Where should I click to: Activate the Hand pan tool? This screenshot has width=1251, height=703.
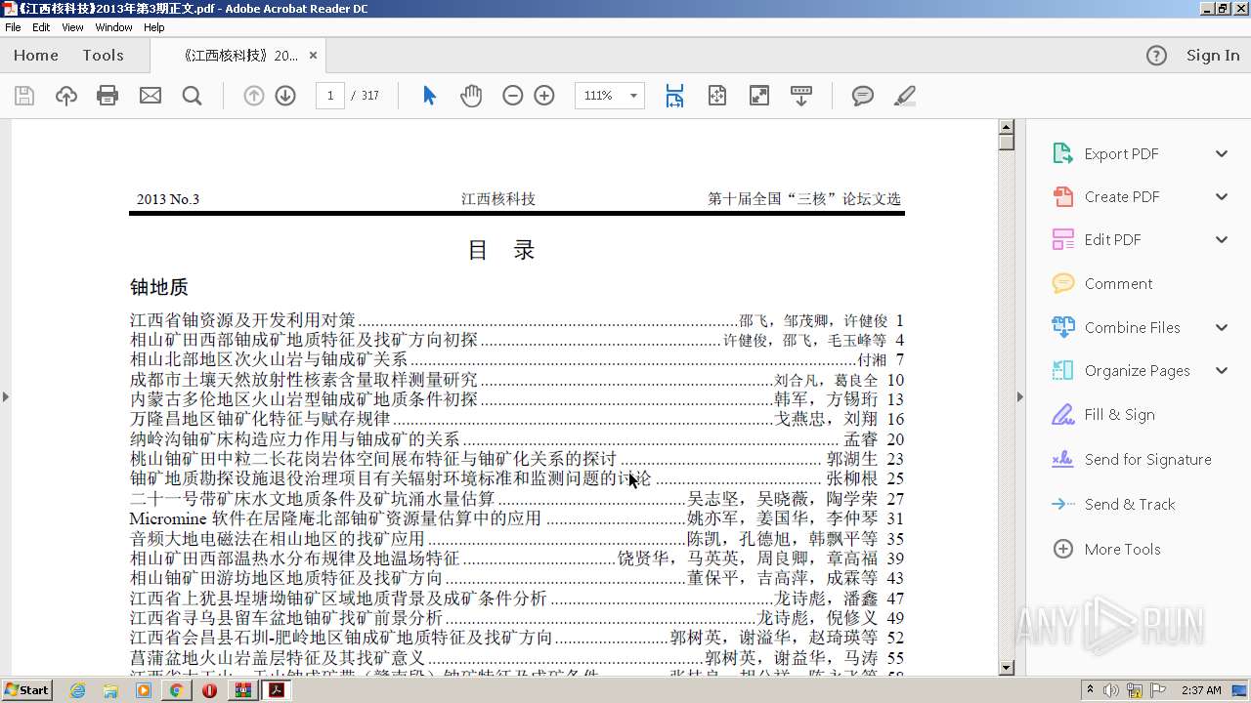coord(471,96)
